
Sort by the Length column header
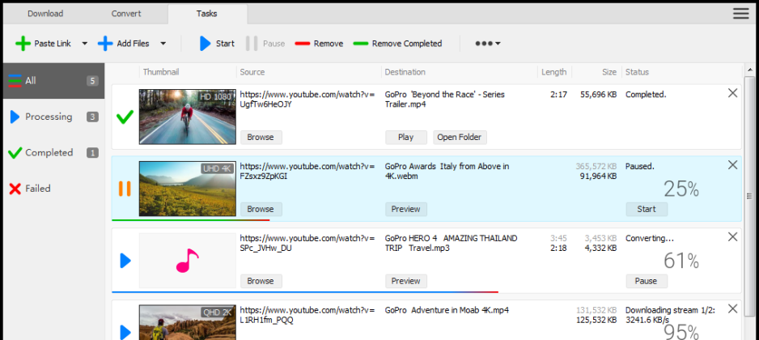click(554, 72)
